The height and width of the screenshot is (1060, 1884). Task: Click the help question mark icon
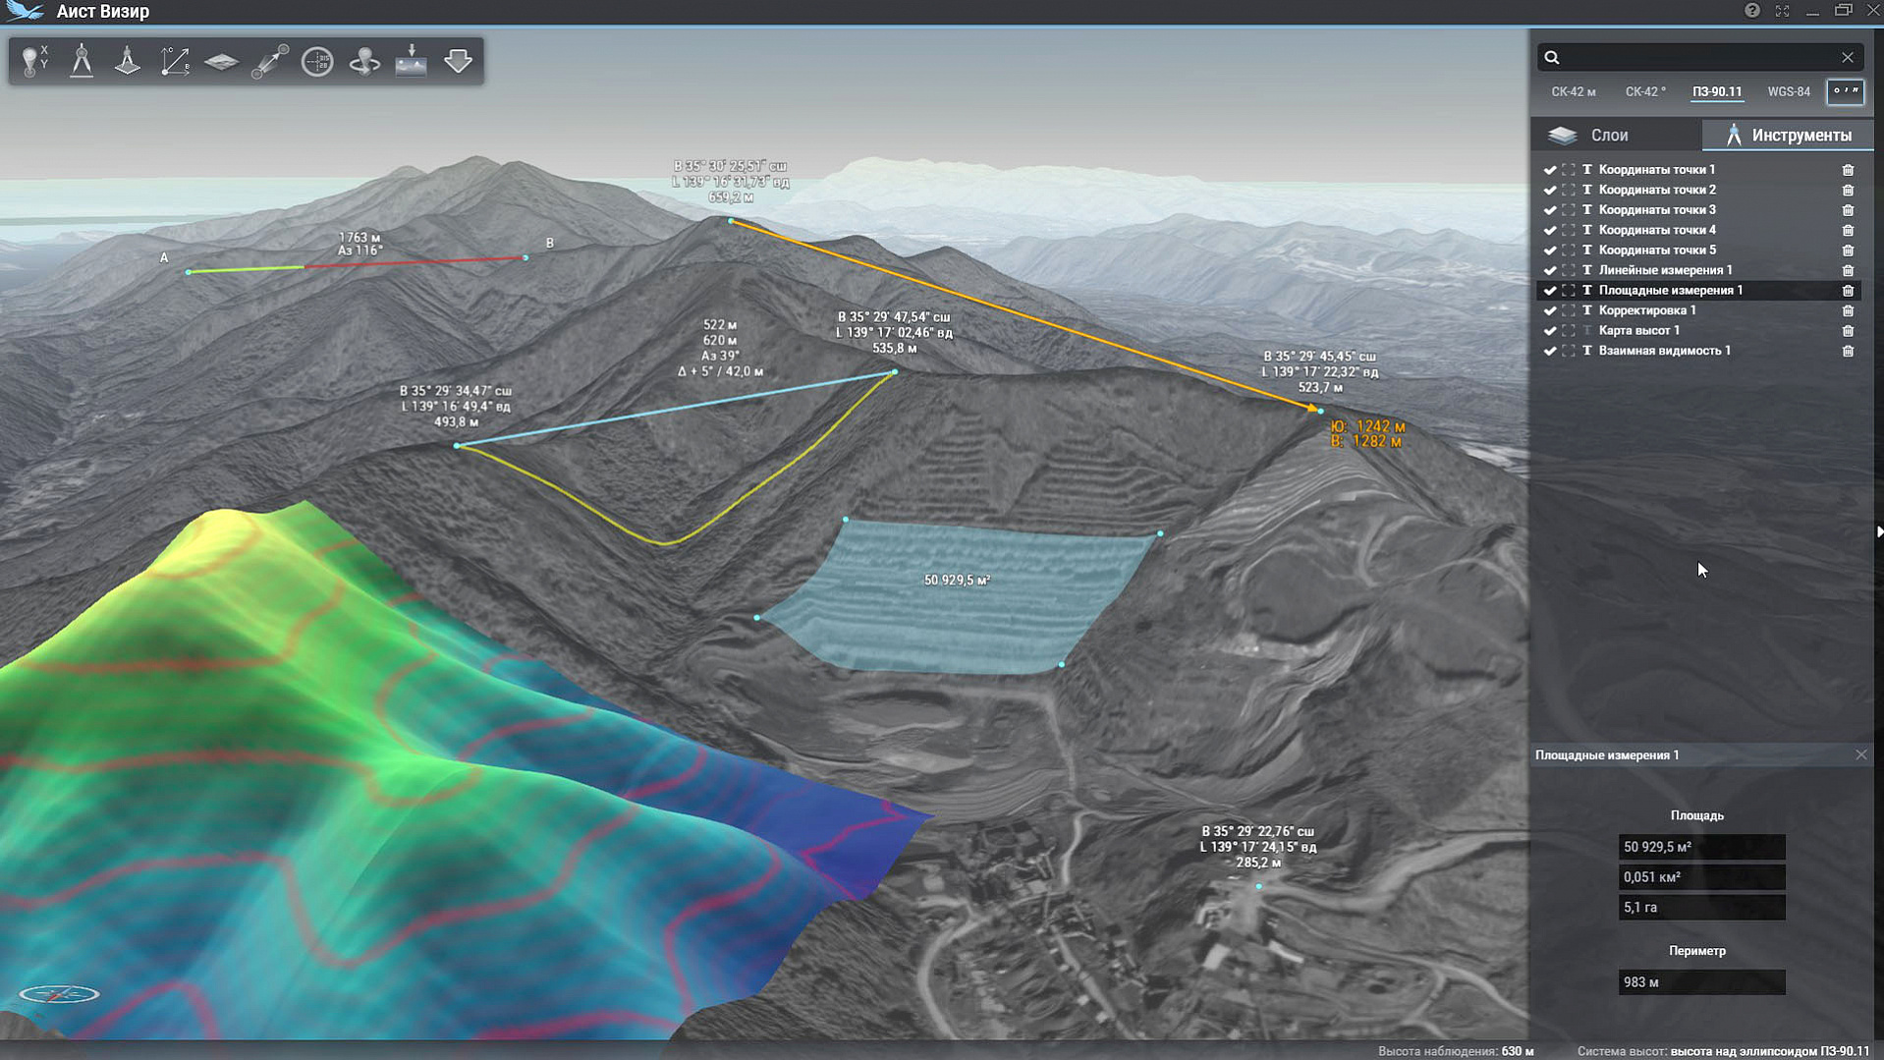[1752, 11]
